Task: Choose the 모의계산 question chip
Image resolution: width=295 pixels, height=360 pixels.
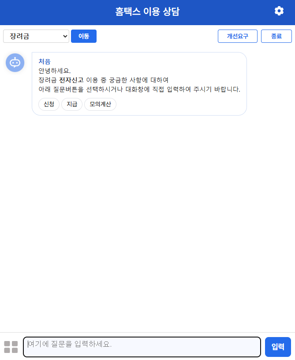Action: tap(100, 104)
